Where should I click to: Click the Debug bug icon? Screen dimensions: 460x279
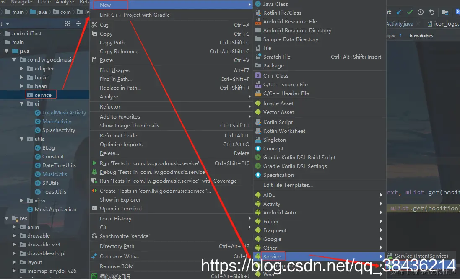click(x=94, y=172)
